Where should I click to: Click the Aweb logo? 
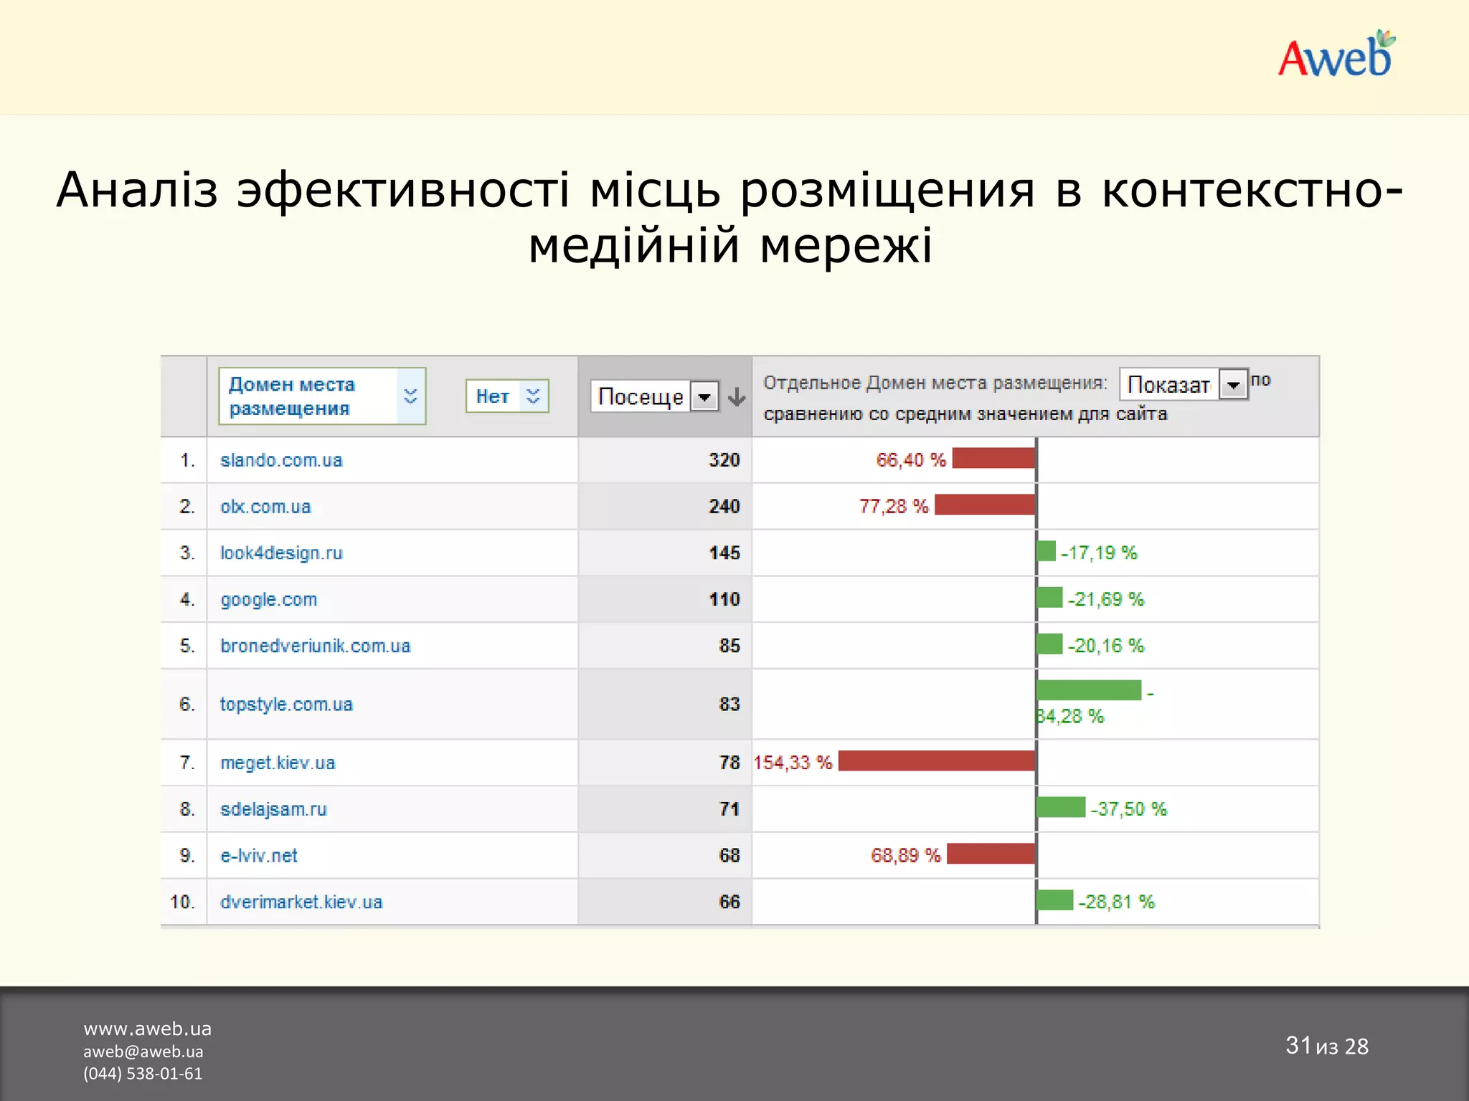pos(1337,55)
